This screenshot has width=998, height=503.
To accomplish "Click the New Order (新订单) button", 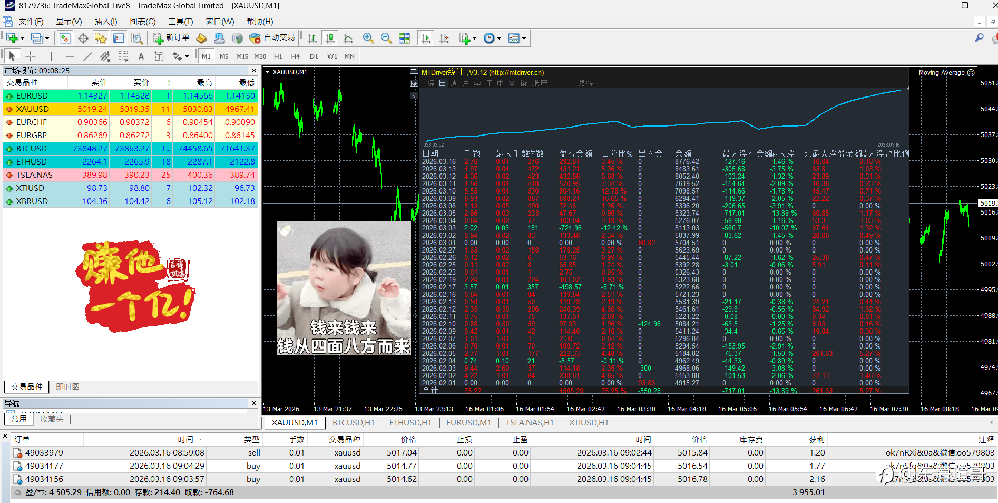I will pos(171,38).
